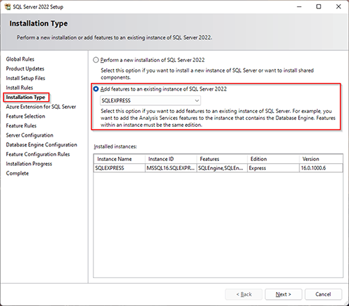Select Installation Progress step in sidebar
This screenshot has height=306, width=349.
[29, 164]
